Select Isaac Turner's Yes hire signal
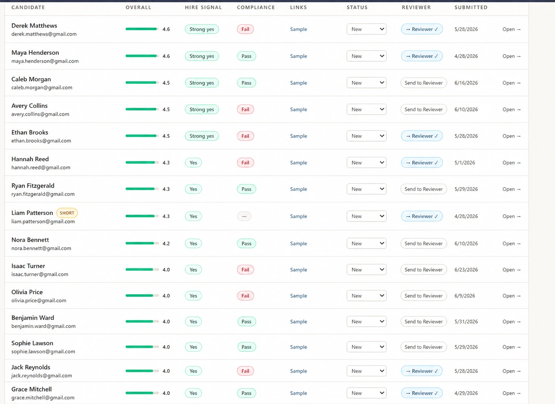This screenshot has height=404, width=555. click(193, 270)
